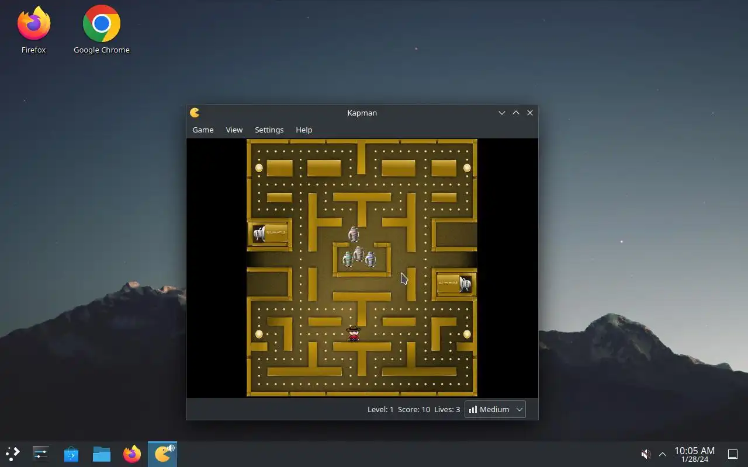Click the mummy ghost above the center box
This screenshot has height=467, width=748.
[x=354, y=234]
